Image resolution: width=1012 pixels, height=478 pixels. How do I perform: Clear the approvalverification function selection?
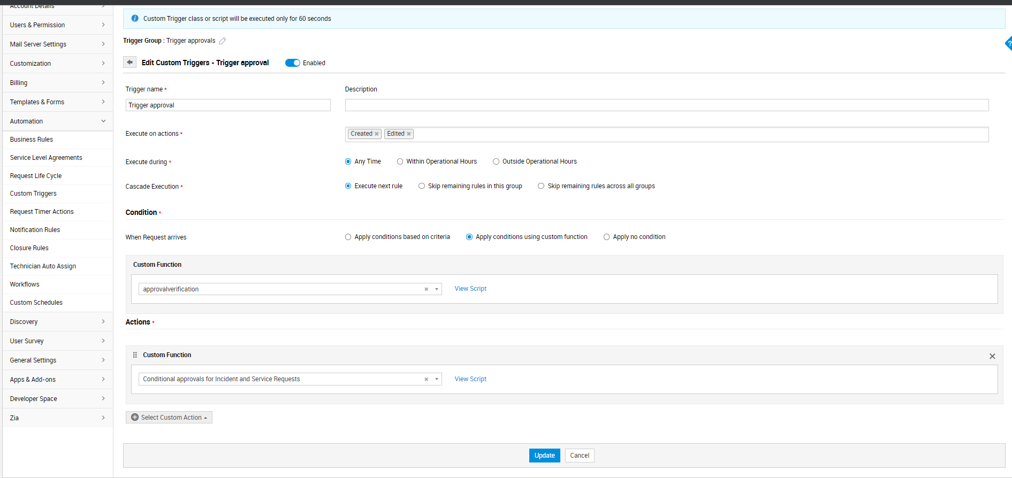tap(427, 289)
